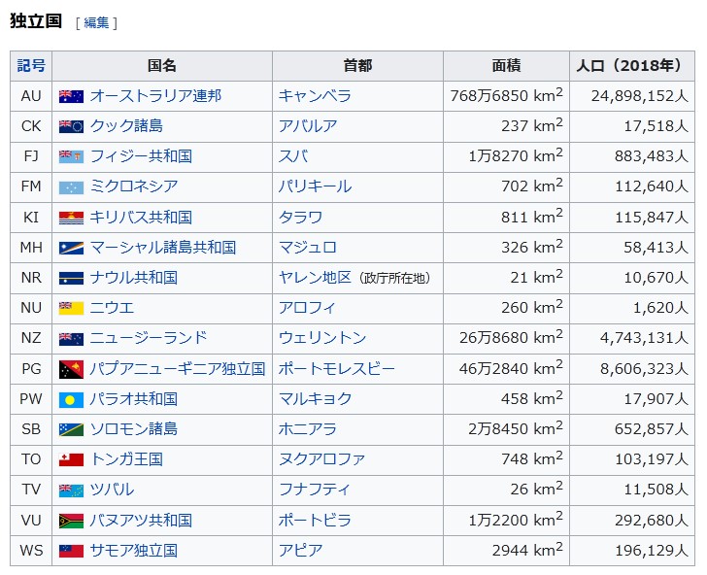Click the Vanuatu flag icon
This screenshot has width=707, height=575.
point(71,521)
